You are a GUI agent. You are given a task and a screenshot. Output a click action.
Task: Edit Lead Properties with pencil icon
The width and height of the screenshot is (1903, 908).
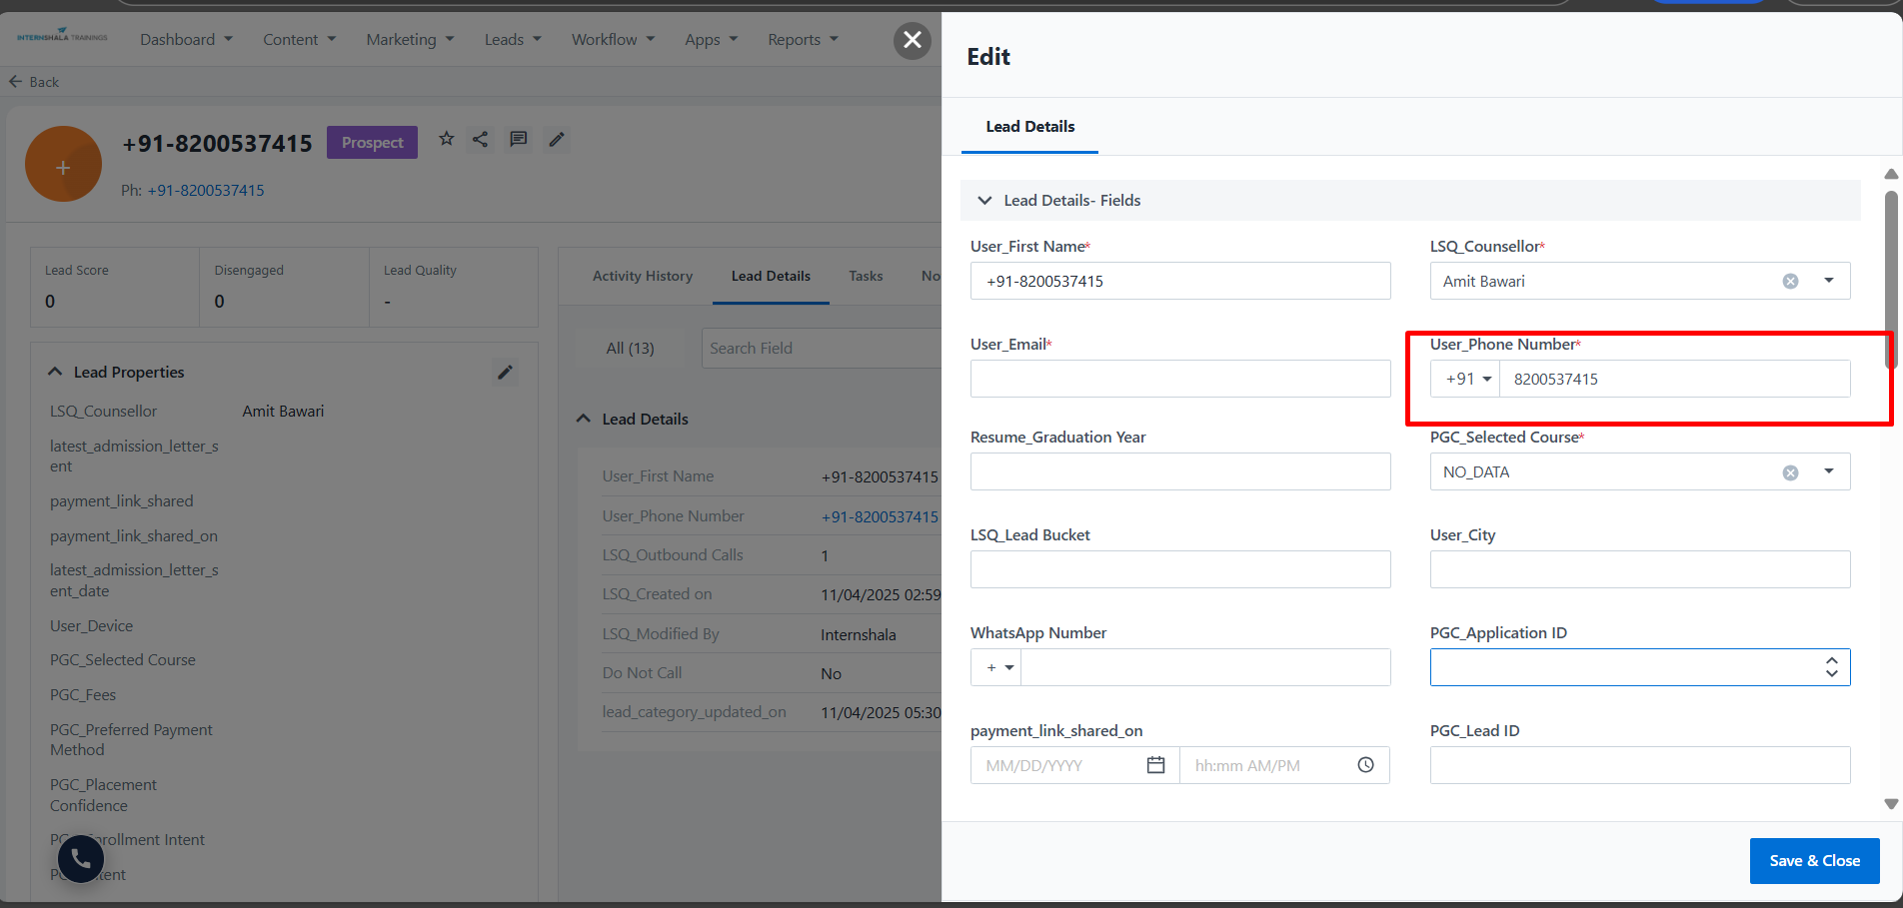coord(505,373)
